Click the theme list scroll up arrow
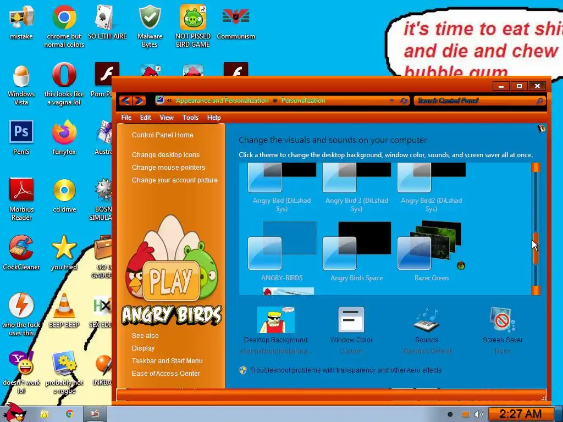The width and height of the screenshot is (563, 422). 536,167
